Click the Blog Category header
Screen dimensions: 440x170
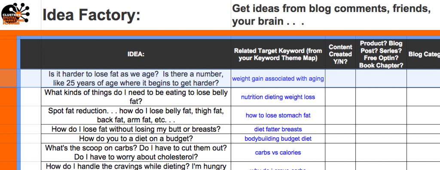tap(423, 55)
